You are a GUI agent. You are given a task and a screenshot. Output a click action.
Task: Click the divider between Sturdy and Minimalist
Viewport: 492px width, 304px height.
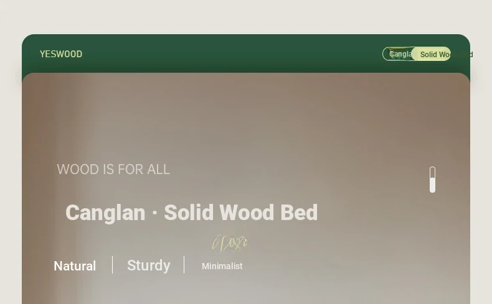pyautogui.click(x=184, y=265)
